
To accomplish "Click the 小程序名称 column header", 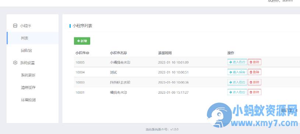I will [x=119, y=53].
